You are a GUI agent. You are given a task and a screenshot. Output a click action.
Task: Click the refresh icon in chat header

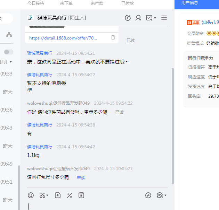128,18
